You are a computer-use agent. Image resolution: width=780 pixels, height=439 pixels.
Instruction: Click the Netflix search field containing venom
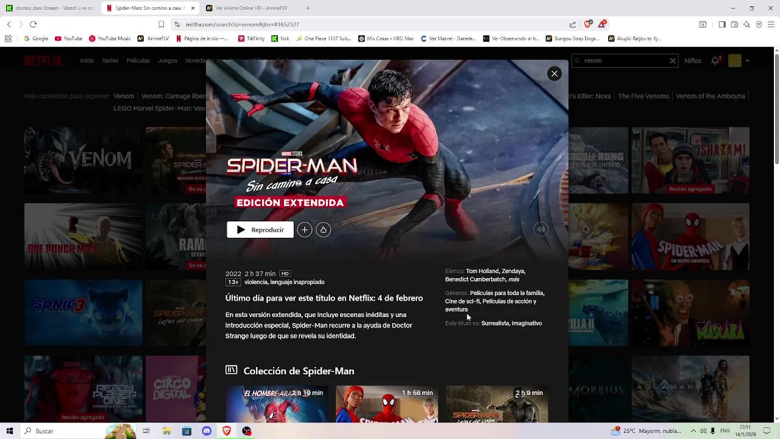[x=624, y=61]
